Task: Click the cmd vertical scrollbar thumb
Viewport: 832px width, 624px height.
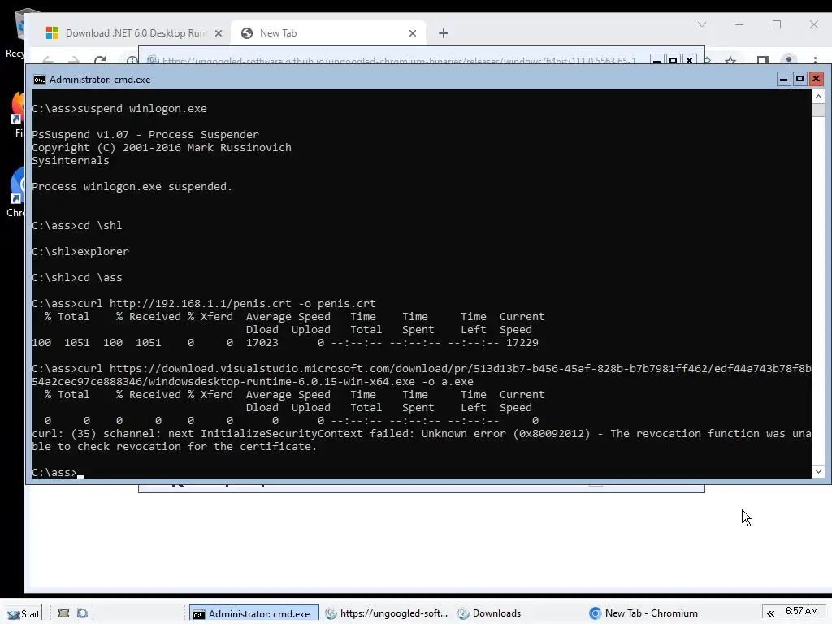Action: tap(818, 110)
